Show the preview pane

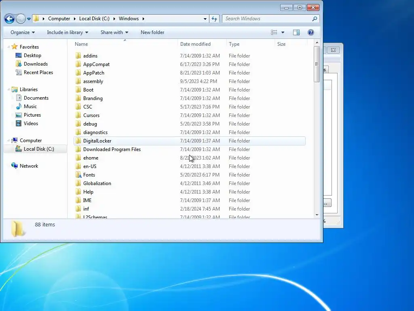296,32
